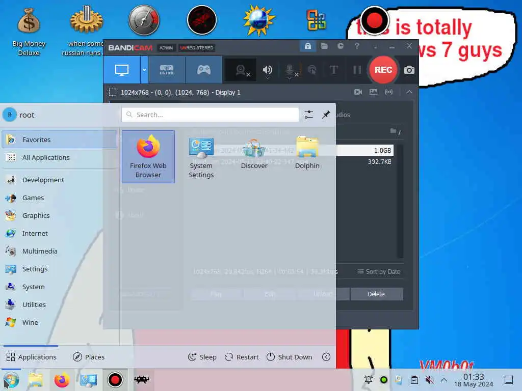Select Favorites category
Screen dimensions: 522x391
(x=60, y=139)
